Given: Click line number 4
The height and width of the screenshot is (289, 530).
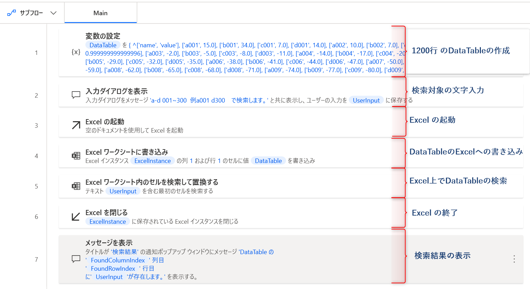Looking at the screenshot, I should coord(36,156).
